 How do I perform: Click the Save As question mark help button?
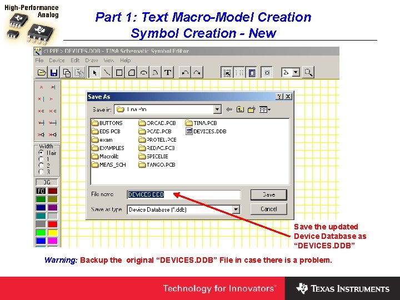coord(279,97)
